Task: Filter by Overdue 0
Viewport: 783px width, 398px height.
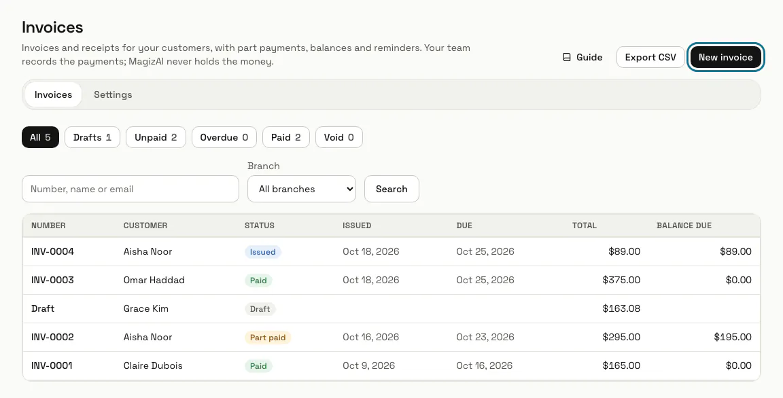Action: 224,137
